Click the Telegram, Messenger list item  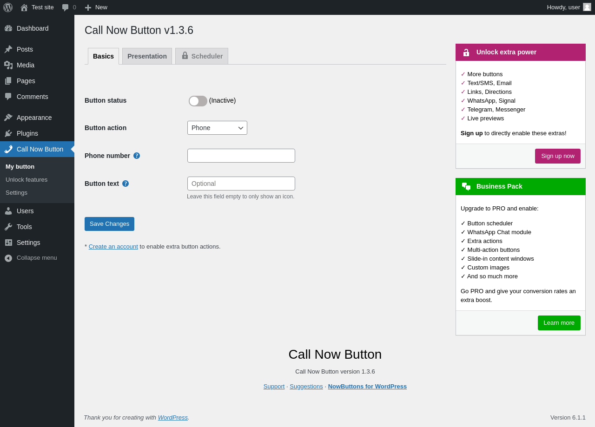click(x=493, y=110)
